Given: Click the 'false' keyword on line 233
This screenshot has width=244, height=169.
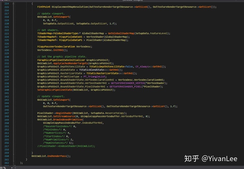Looking at the screenshot, I should point(129,66).
